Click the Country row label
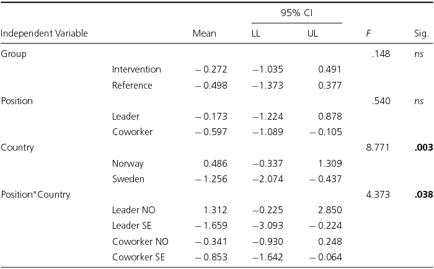Image resolution: width=434 pixels, height=269 pixels. click(17, 148)
